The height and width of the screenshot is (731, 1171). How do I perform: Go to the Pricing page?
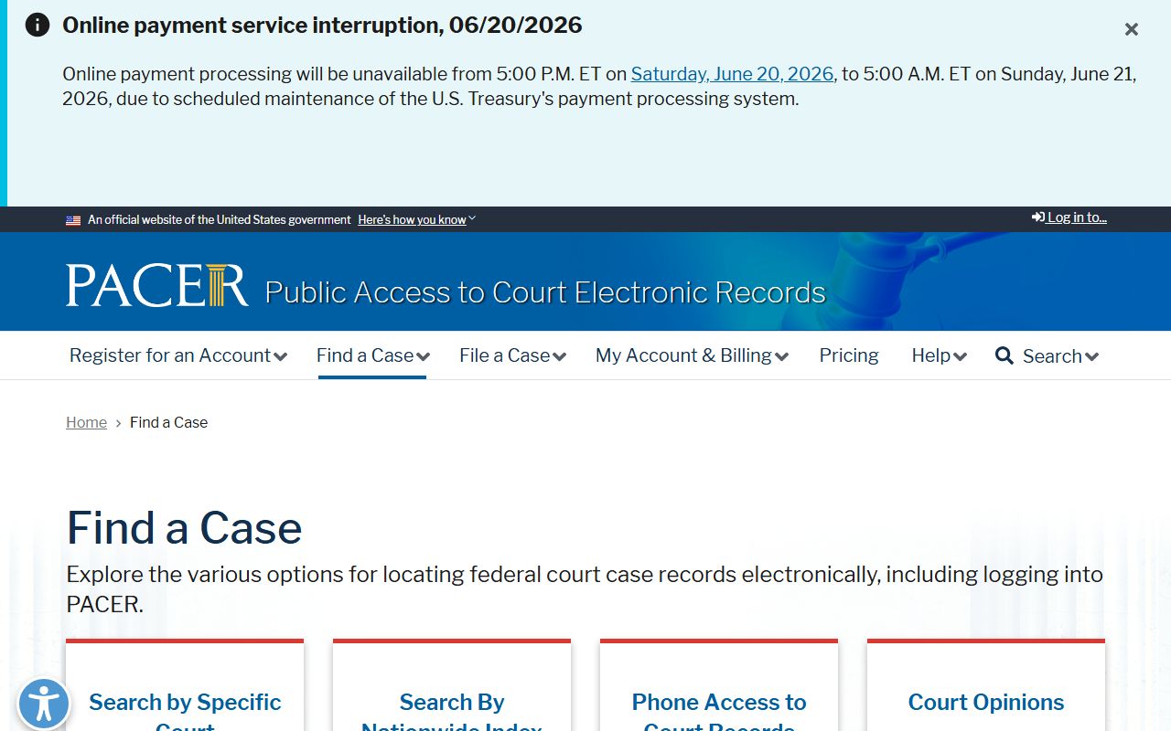(849, 355)
